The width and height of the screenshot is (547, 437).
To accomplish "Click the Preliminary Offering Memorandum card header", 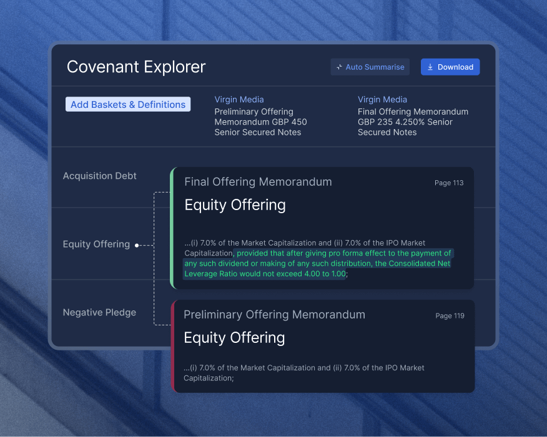I will tap(274, 315).
